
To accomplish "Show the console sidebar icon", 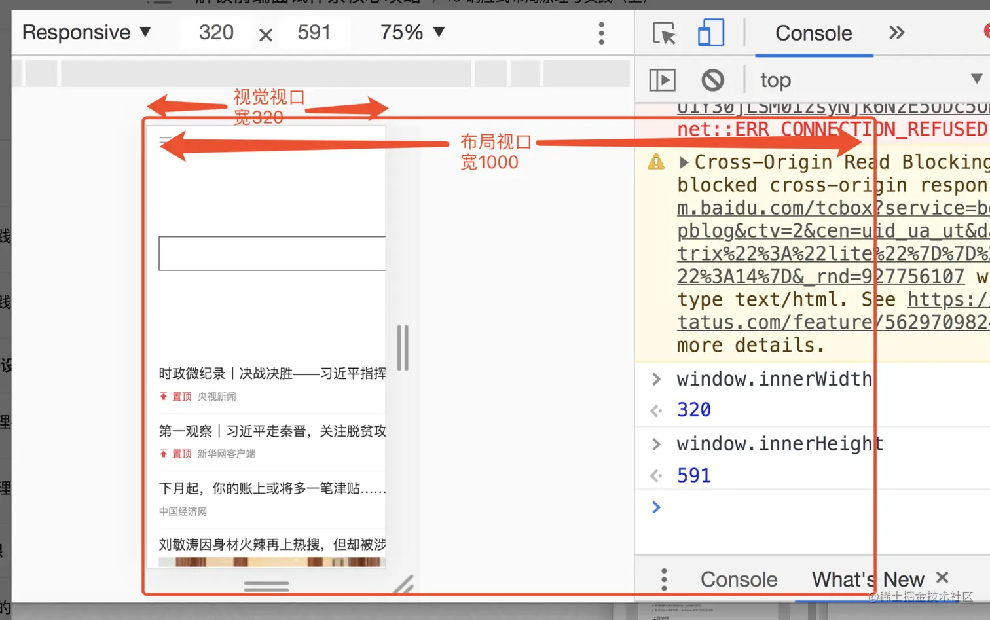I will point(662,80).
